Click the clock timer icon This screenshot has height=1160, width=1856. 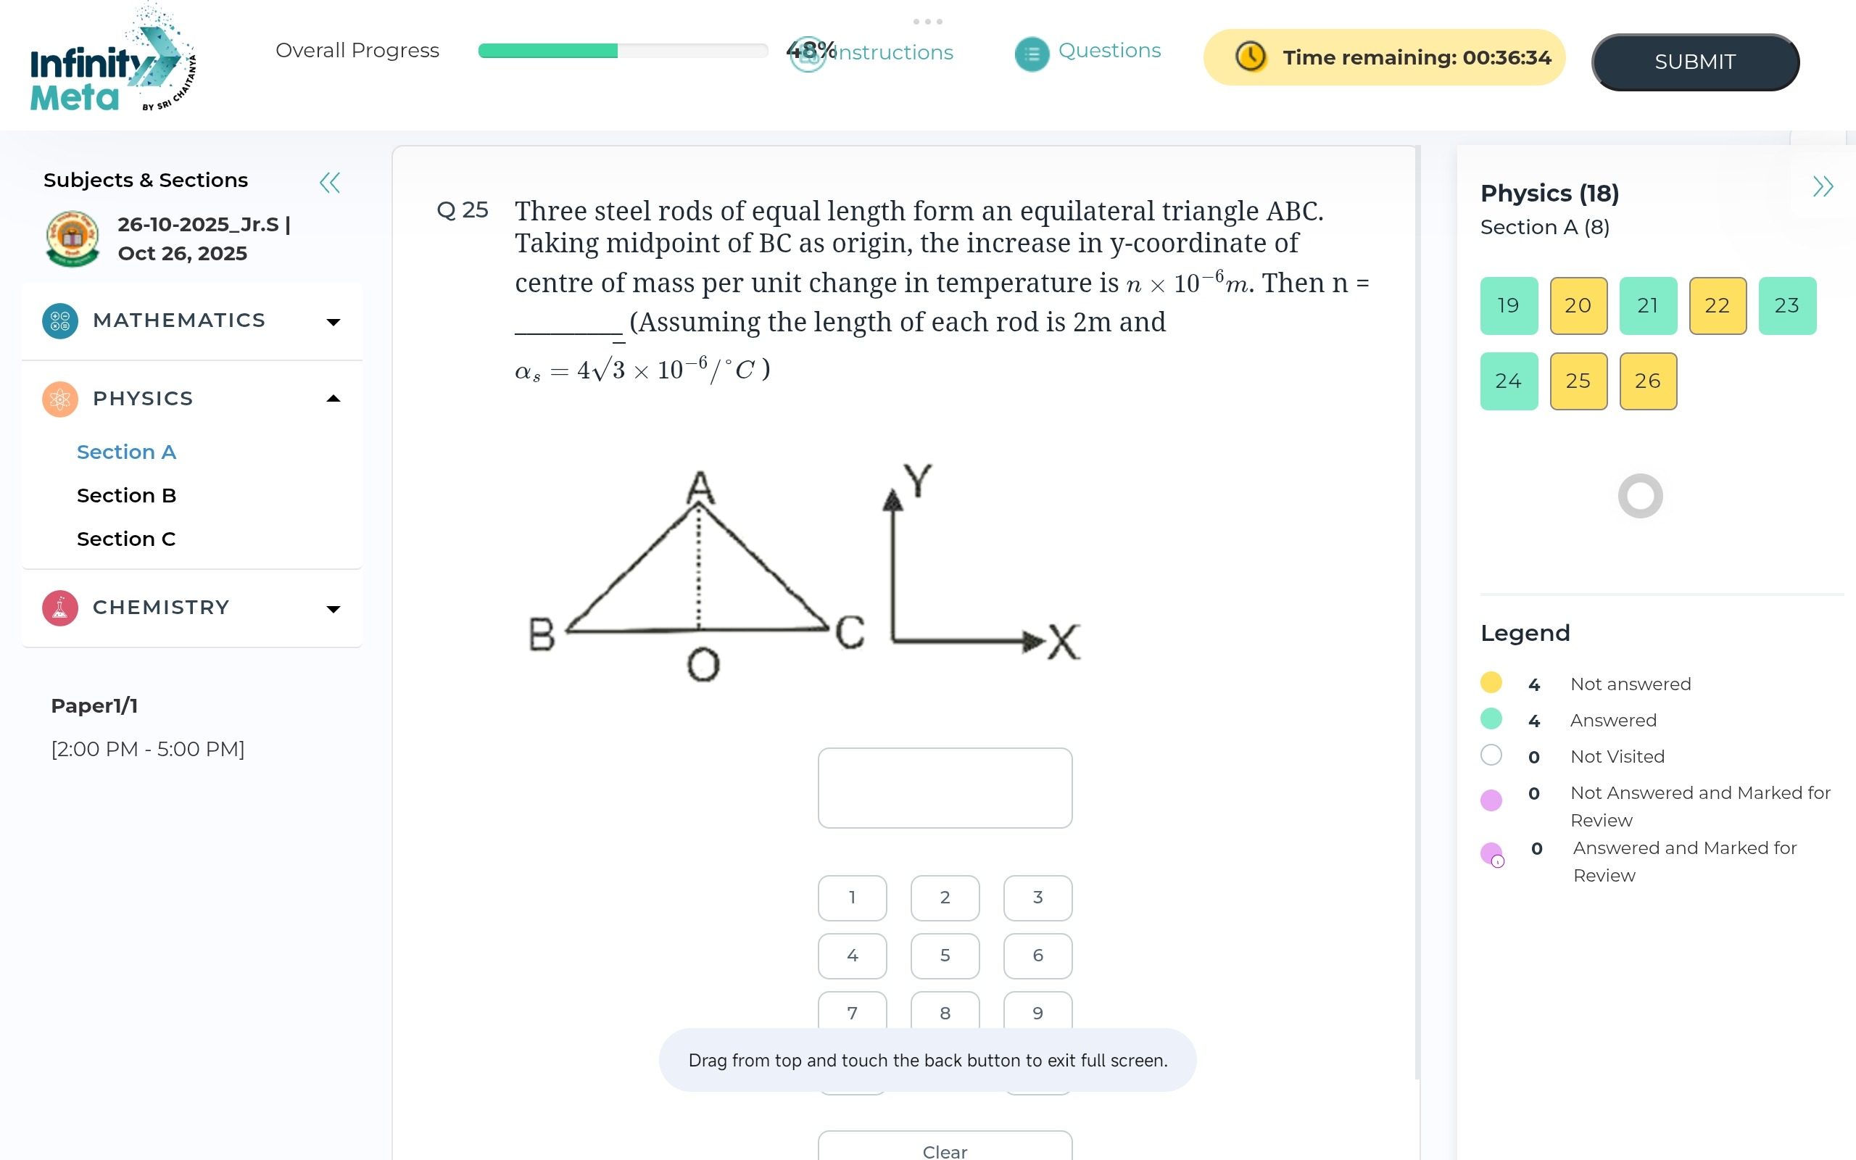point(1250,57)
